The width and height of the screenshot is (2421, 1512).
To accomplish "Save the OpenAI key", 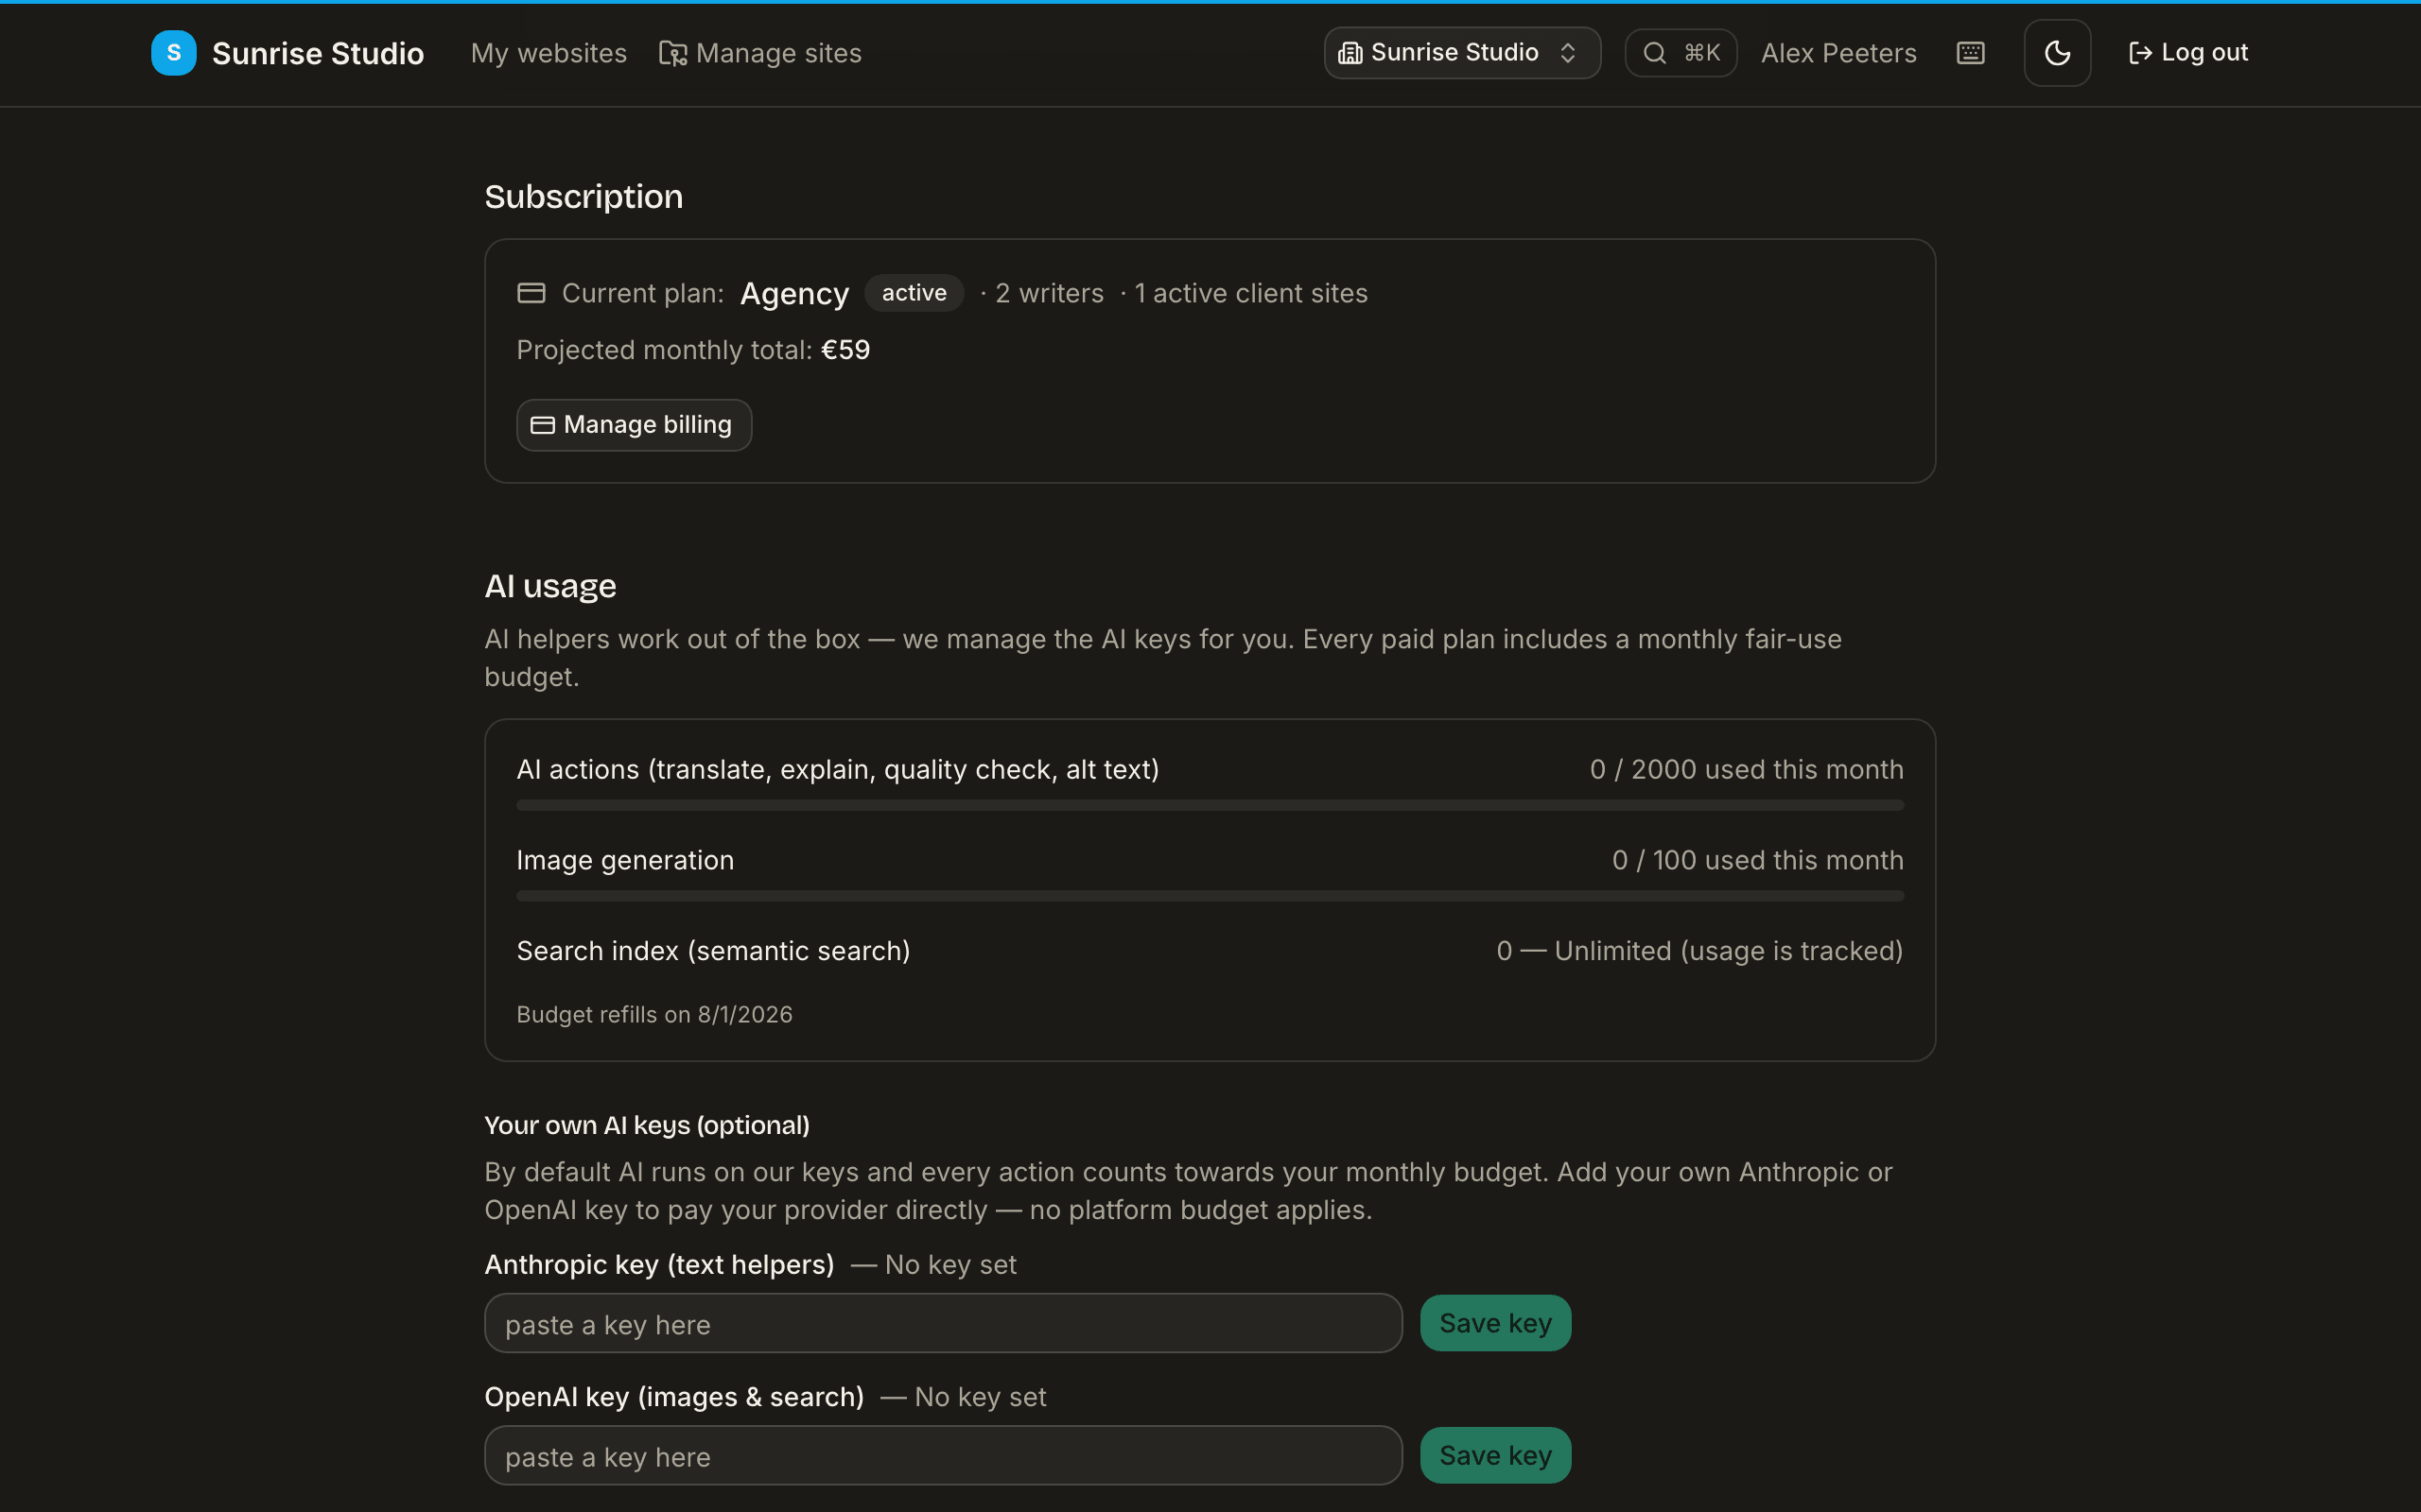I will click(1494, 1455).
